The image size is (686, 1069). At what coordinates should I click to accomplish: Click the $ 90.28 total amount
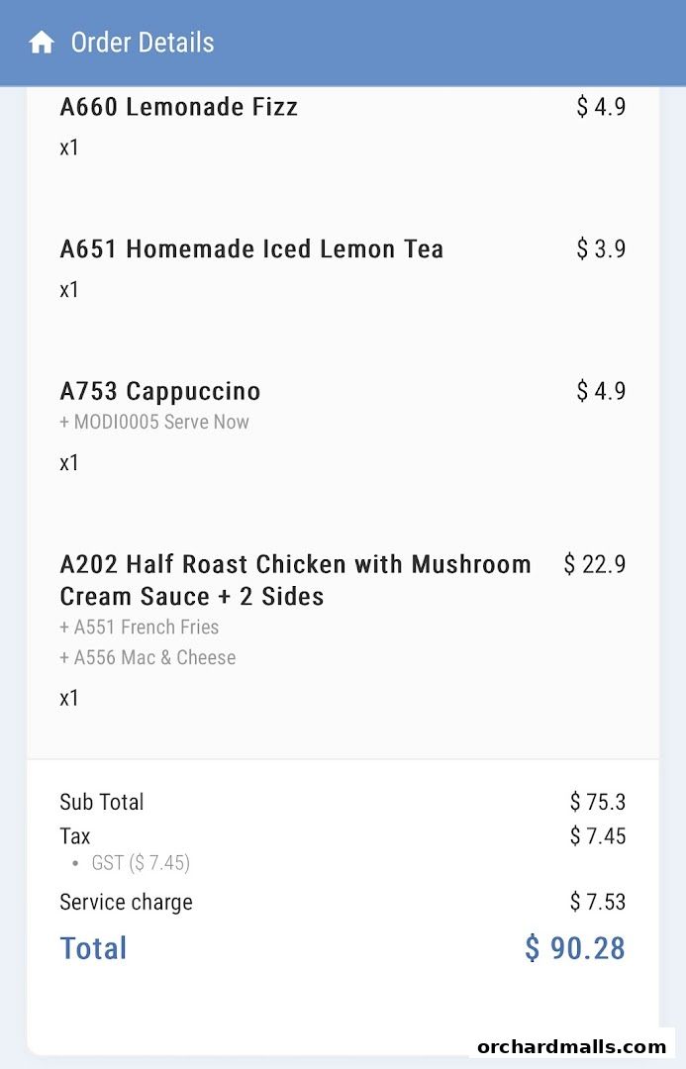(x=575, y=948)
